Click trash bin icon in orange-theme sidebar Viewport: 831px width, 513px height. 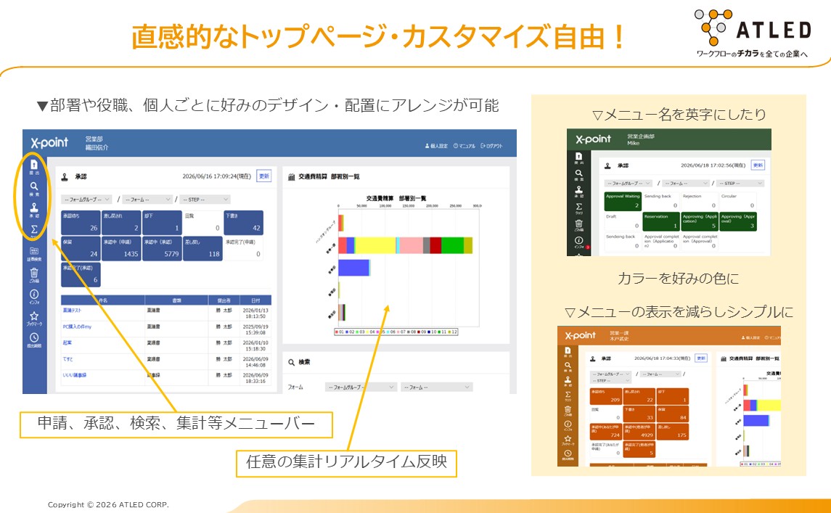568,411
